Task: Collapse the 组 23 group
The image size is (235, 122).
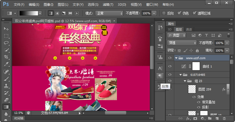Action: coord(185,81)
